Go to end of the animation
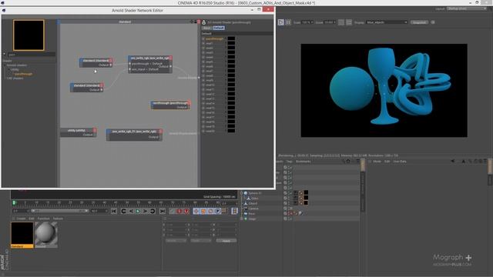This screenshot has width=493, height=277. coord(163,211)
